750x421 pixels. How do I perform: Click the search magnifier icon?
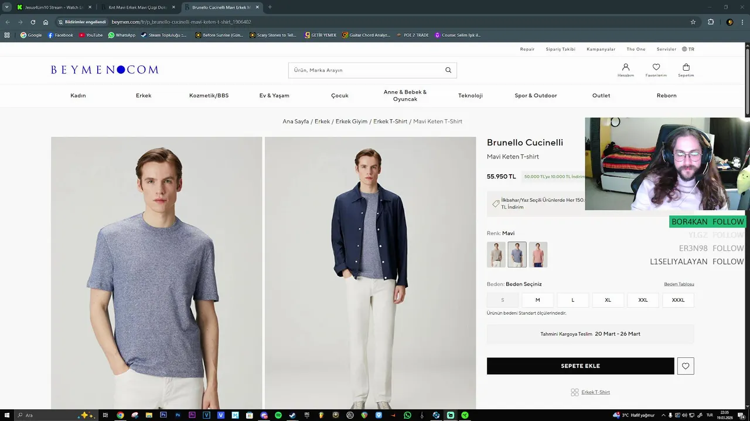click(x=448, y=70)
